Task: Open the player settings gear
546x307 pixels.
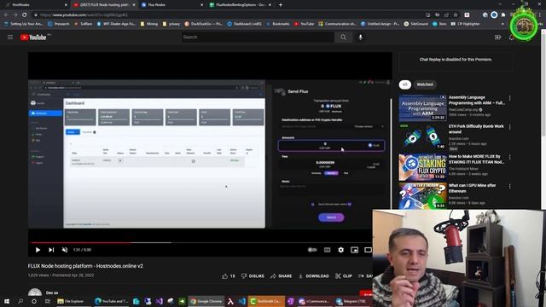Action: [341, 250]
